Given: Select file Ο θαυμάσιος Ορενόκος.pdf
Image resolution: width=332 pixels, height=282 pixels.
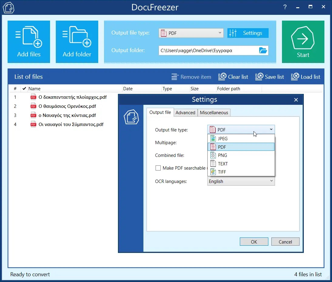Looking at the screenshot, I should coord(67,106).
